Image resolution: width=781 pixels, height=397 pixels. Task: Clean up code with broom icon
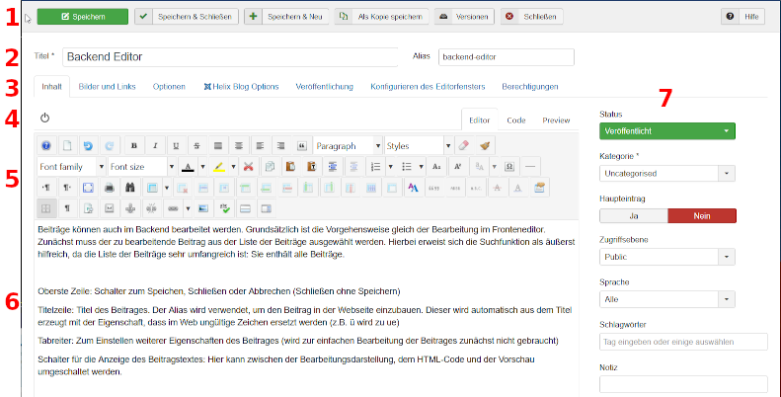point(485,146)
